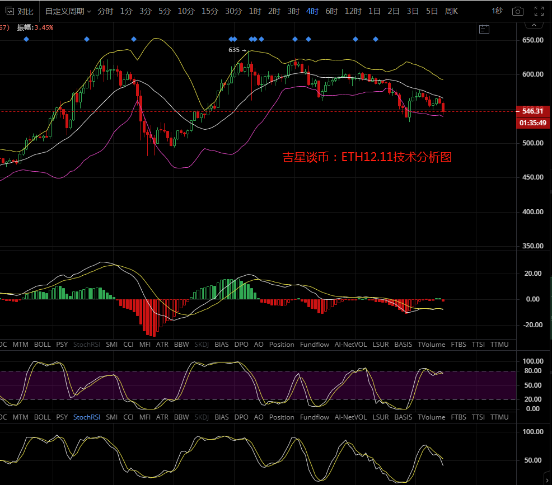Click the active 4时 timeframe
The height and width of the screenshot is (485, 552).
pos(312,11)
